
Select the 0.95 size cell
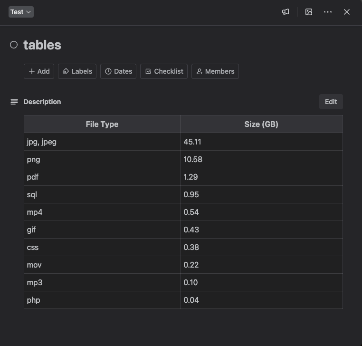(261, 194)
